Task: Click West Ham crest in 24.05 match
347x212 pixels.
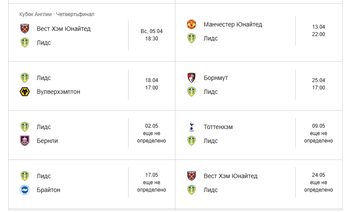Action: coord(192,176)
